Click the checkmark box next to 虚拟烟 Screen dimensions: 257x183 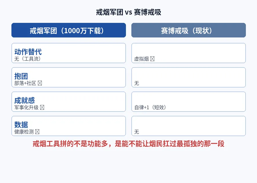152,59
